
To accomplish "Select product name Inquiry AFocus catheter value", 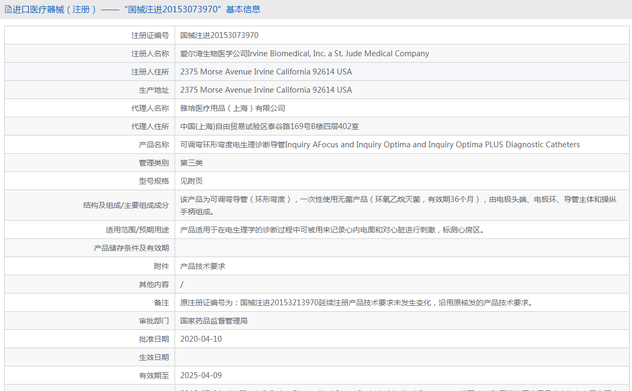I will coord(380,145).
